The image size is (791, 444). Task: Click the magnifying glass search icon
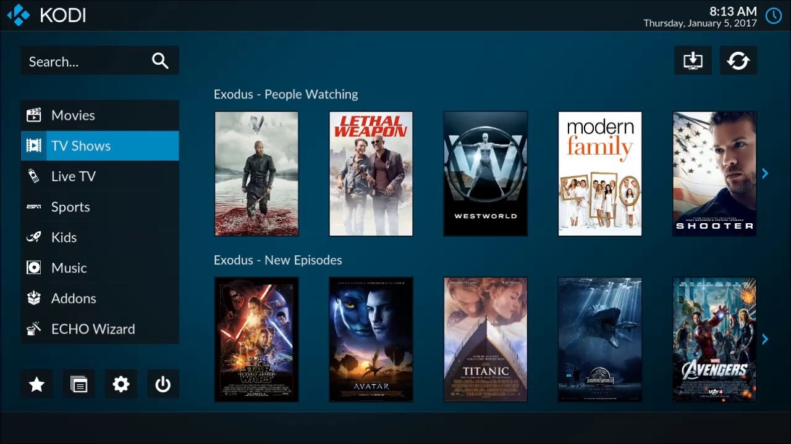(160, 61)
